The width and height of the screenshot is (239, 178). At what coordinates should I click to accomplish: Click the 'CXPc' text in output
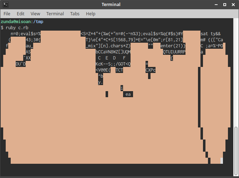pyautogui.click(x=151, y=70)
